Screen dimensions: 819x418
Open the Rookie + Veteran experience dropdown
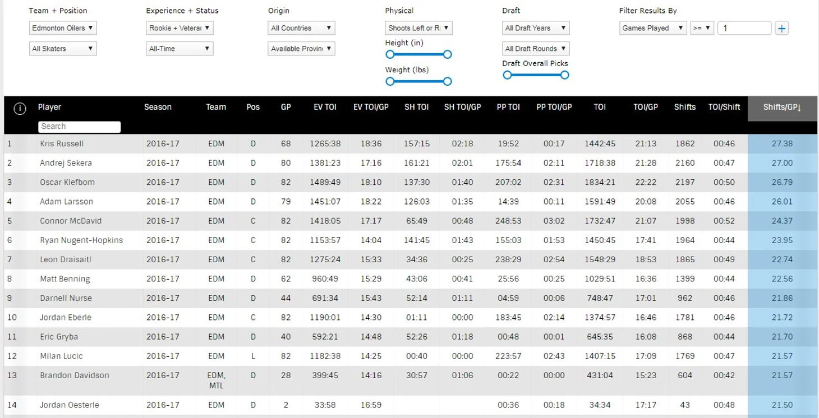tap(180, 28)
